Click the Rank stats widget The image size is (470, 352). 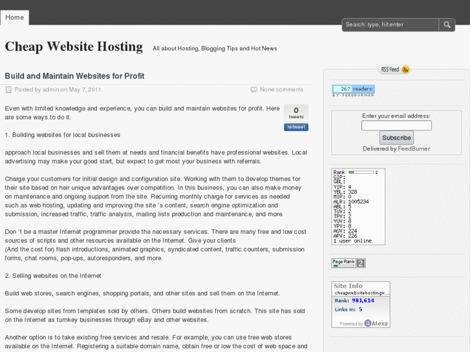click(358, 207)
